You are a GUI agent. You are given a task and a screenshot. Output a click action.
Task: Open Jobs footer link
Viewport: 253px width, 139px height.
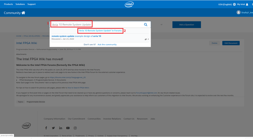153,119
